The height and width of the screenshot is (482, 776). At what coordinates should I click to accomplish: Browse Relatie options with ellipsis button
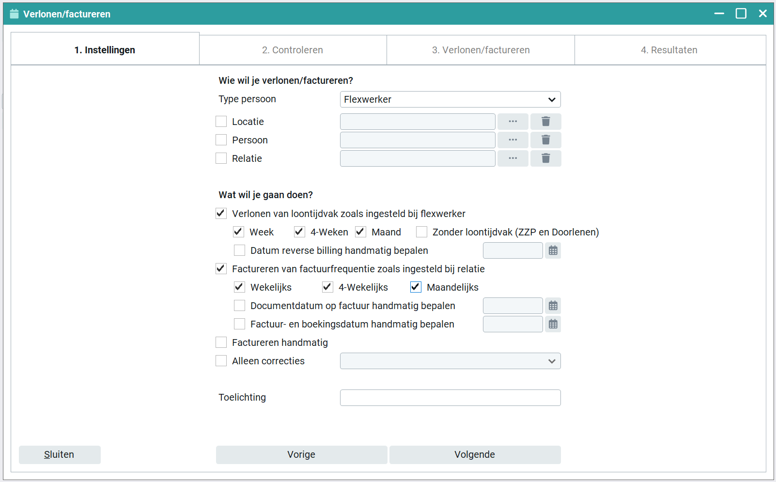(x=512, y=158)
